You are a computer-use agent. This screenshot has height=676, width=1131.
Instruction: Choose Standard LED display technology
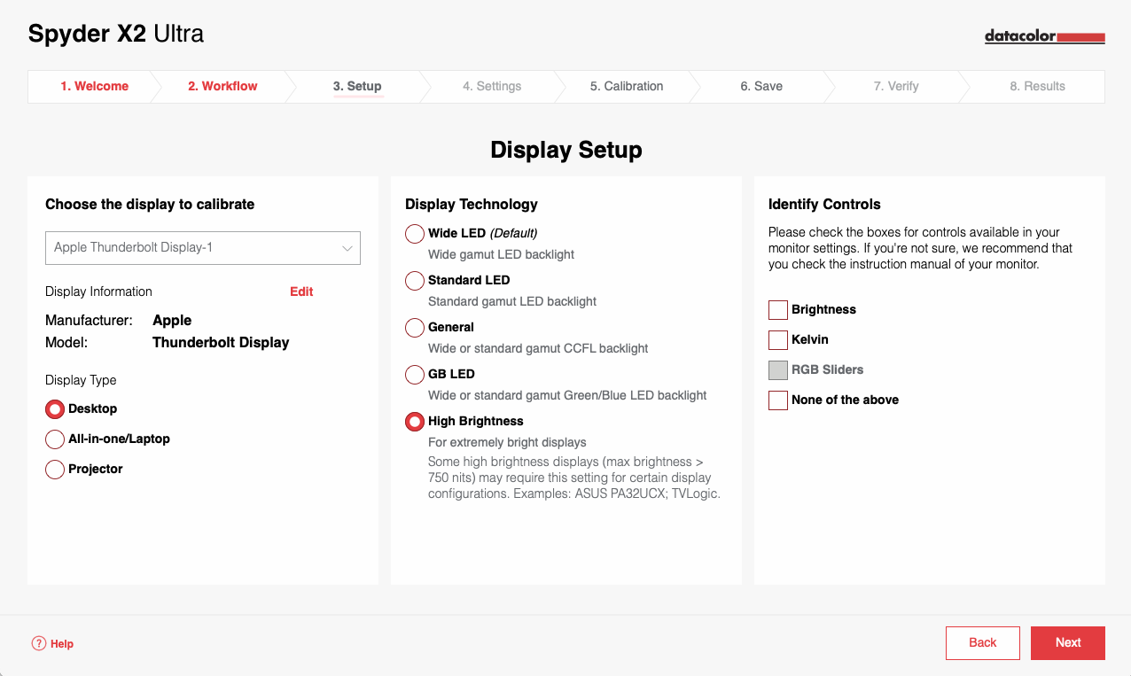click(x=415, y=281)
